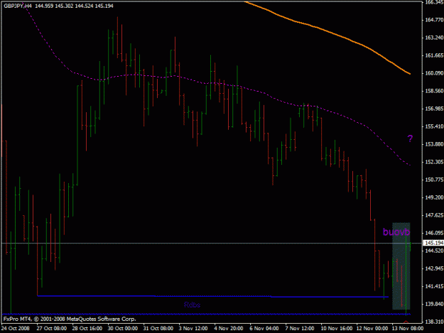Click the 150.775 price scale value
The width and height of the screenshot is (444, 333).
click(434, 180)
